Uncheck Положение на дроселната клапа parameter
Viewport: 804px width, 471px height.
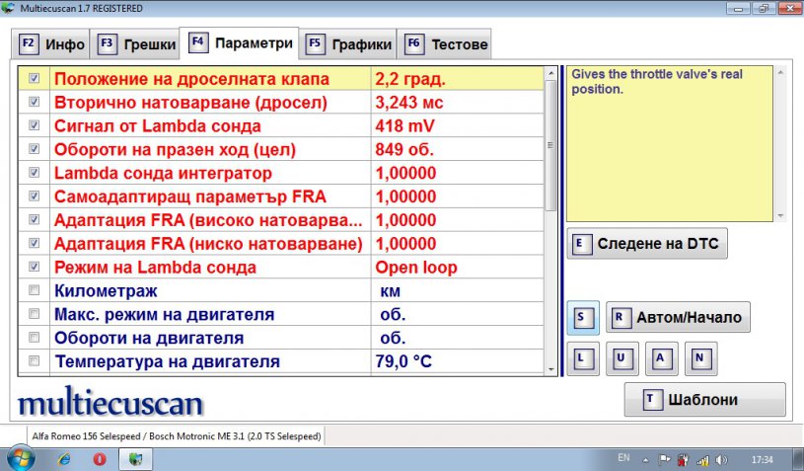35,77
